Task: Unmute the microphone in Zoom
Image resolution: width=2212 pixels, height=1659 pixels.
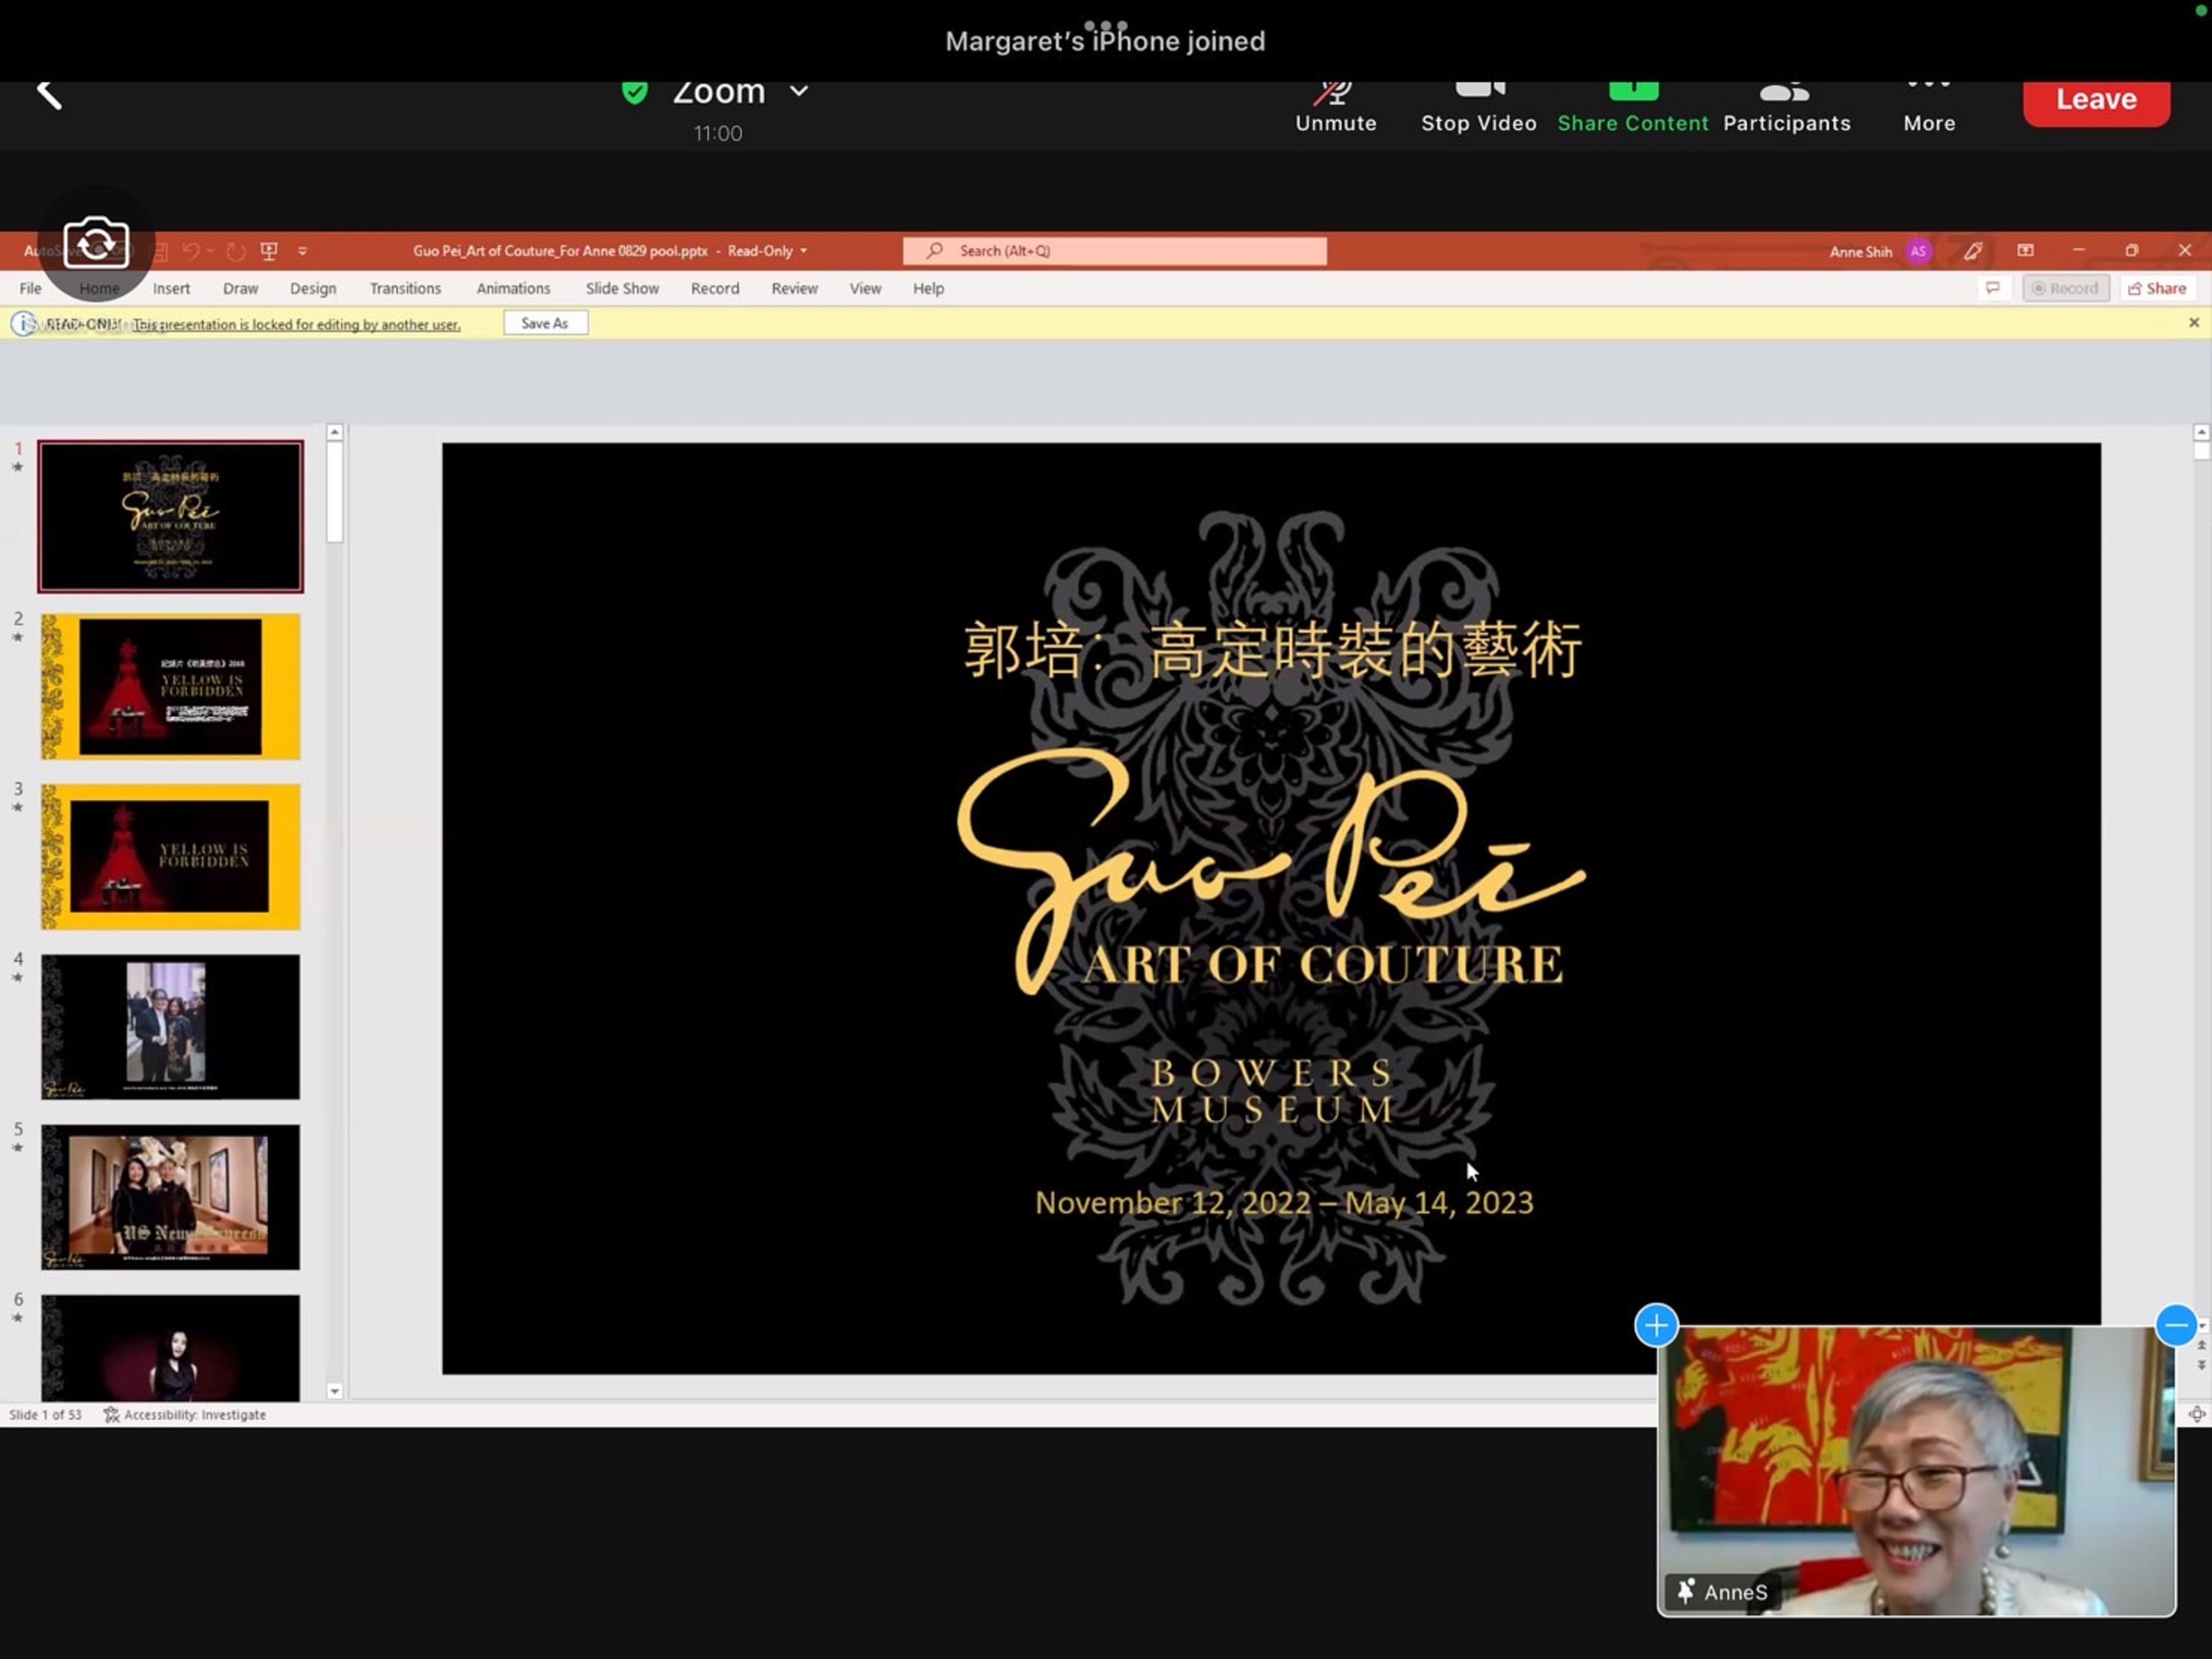Action: pyautogui.click(x=1336, y=107)
